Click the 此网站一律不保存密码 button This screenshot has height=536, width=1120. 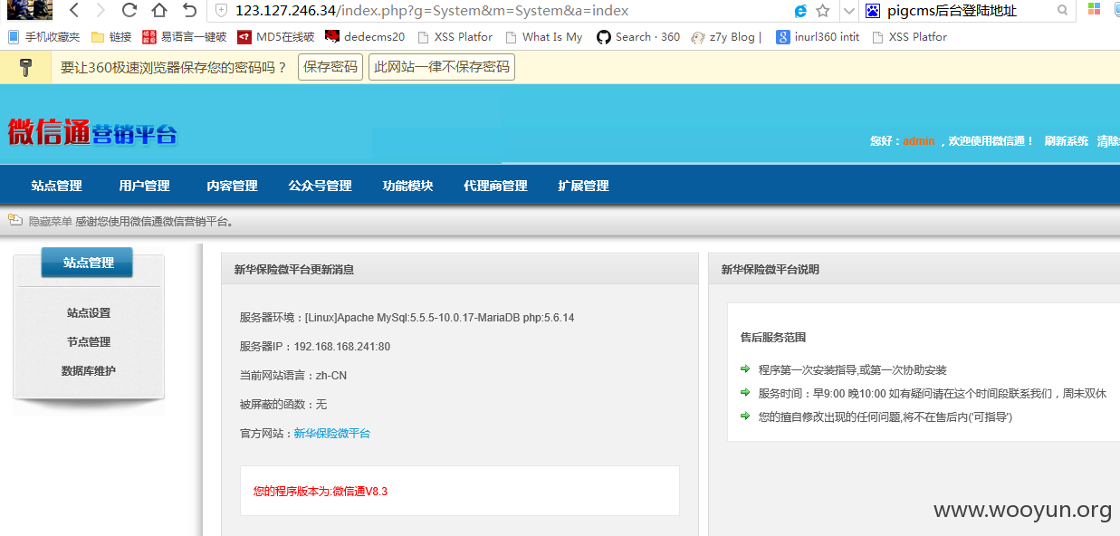pyautogui.click(x=442, y=67)
